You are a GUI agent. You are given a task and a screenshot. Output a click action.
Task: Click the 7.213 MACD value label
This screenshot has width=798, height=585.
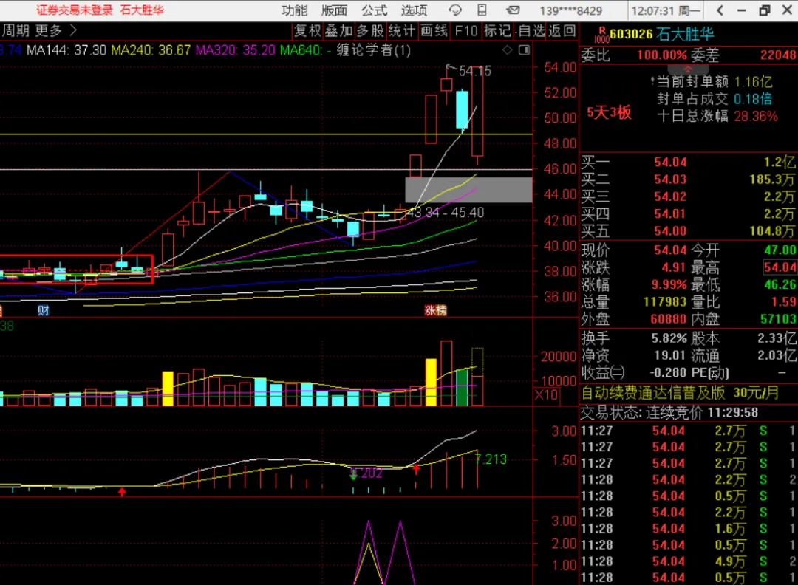click(x=491, y=460)
